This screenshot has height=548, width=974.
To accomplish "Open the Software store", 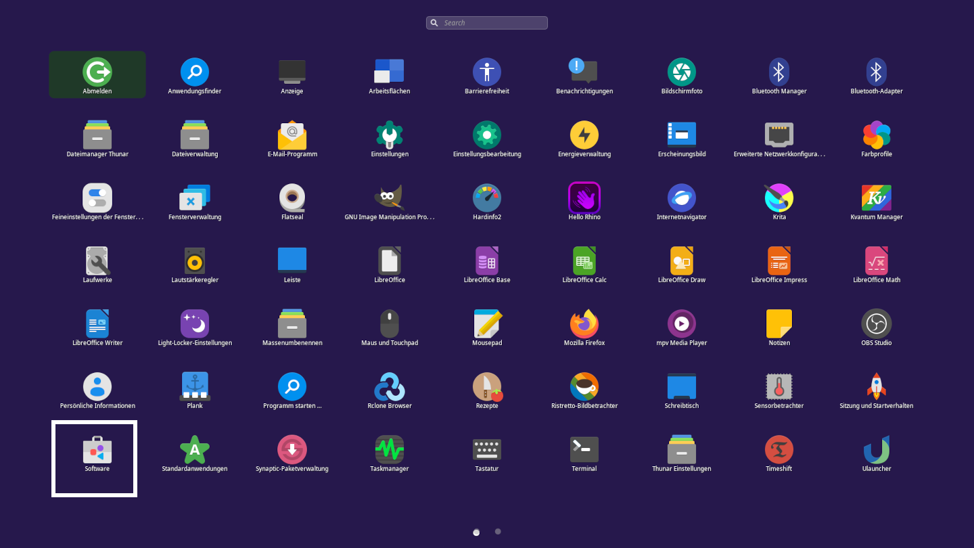I will pyautogui.click(x=97, y=450).
